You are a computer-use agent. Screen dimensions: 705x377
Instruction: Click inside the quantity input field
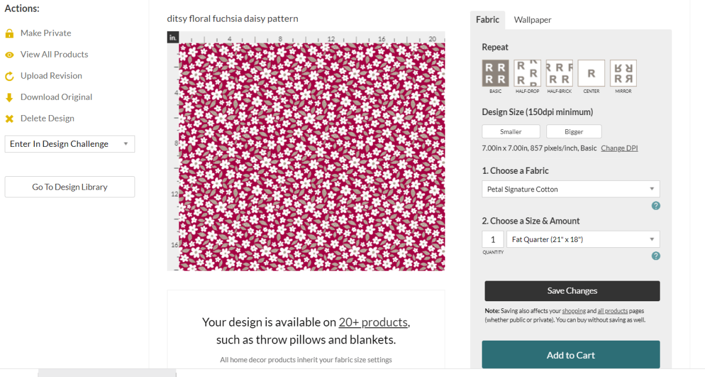(493, 239)
